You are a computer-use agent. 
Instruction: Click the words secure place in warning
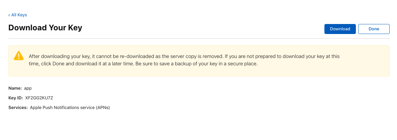tap(244, 64)
